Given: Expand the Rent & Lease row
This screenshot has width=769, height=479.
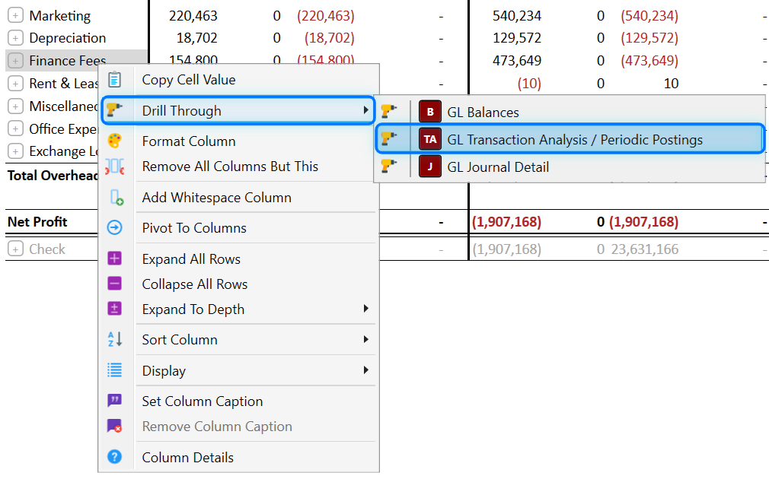Looking at the screenshot, I should (15, 84).
